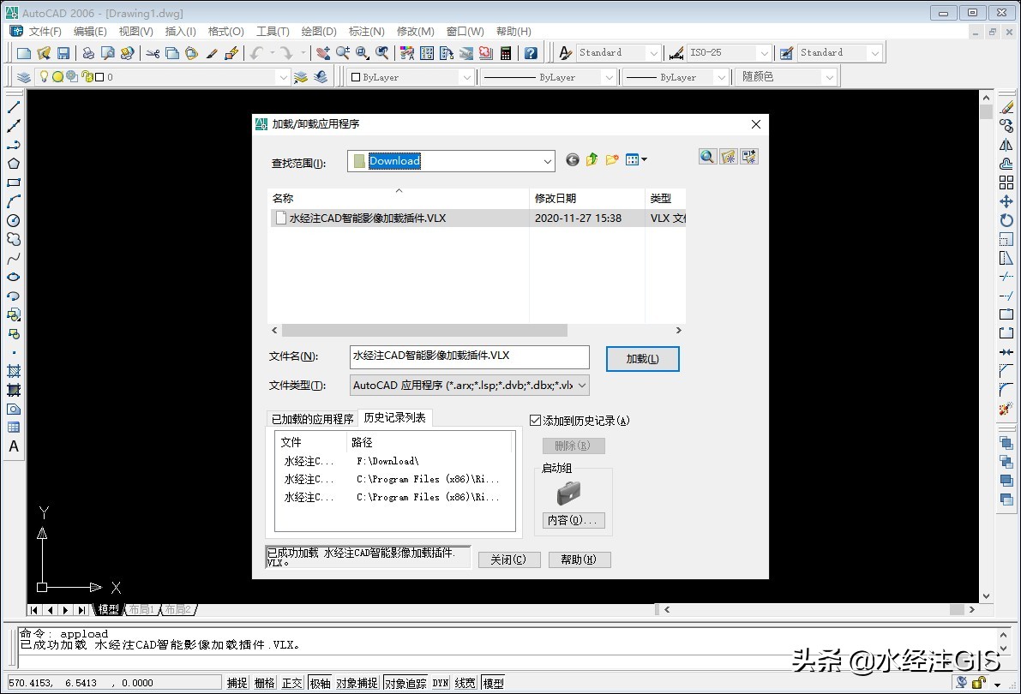
Task: Open the ByLayer color control swatch
Action: (x=411, y=77)
